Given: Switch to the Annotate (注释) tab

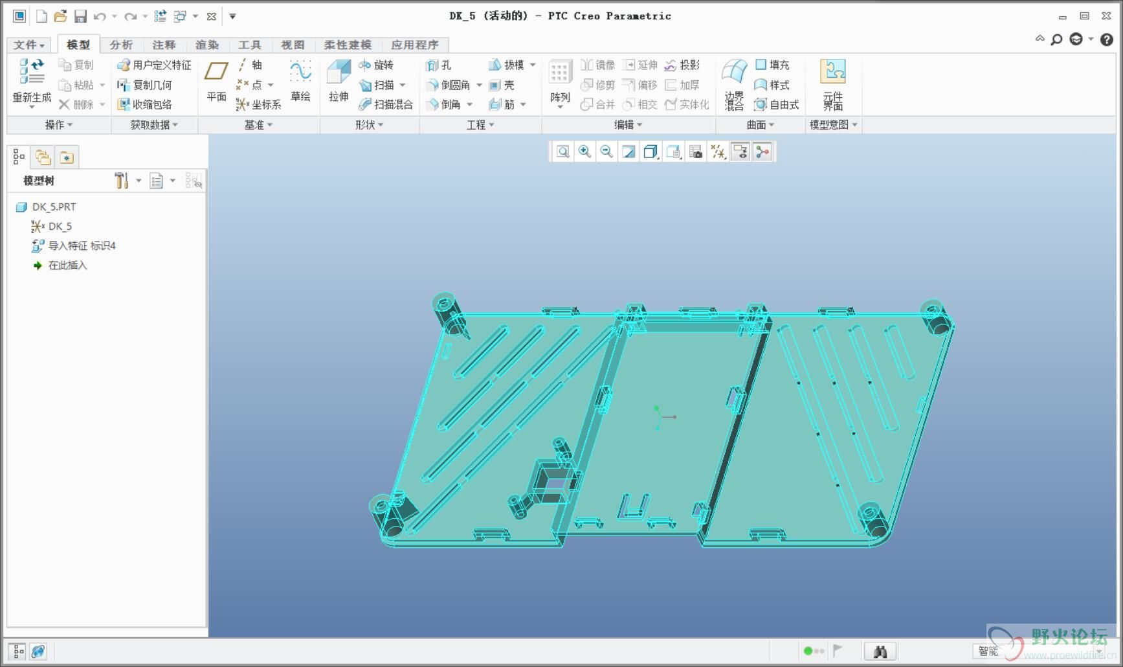Looking at the screenshot, I should (164, 45).
